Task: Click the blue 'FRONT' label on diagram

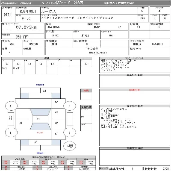Action: tap(40, 85)
